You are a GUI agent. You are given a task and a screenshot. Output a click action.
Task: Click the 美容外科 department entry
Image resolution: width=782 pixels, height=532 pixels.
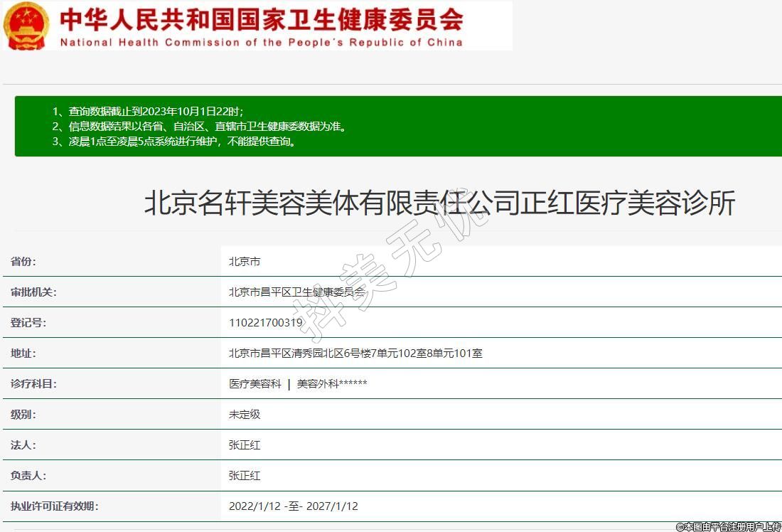pos(331,384)
